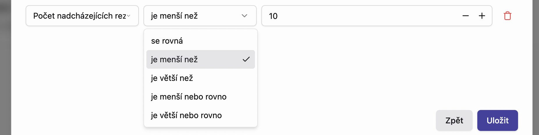The image size is (539, 135).
Task: Click the chevron of the 'je menší než' dropdown
Action: (x=244, y=16)
